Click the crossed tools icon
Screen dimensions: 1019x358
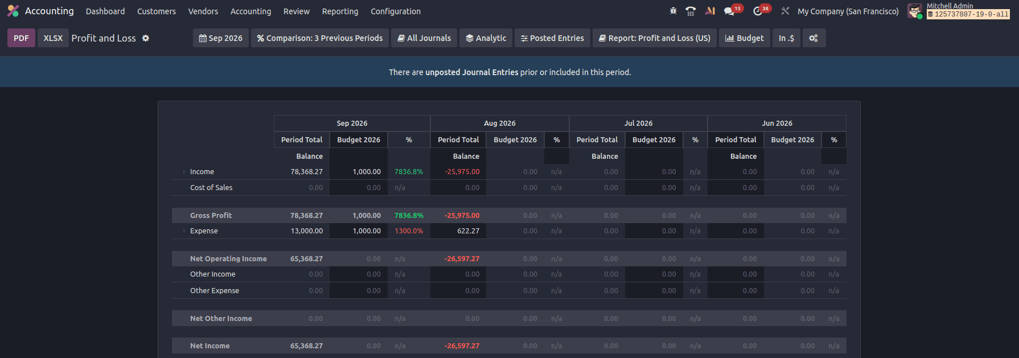click(x=785, y=11)
